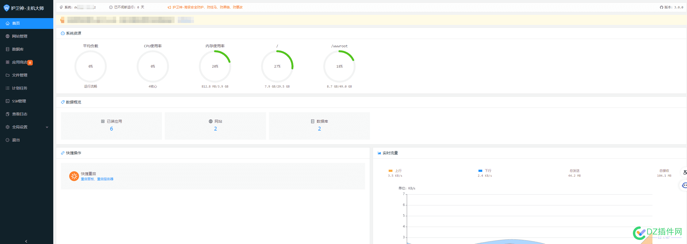
Task: Open 文件管理 menu item
Action: 27,75
